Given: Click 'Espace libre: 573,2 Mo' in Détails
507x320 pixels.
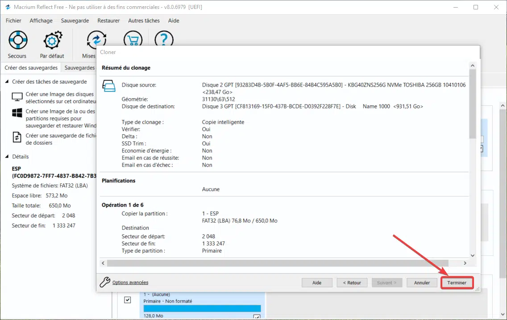Looking at the screenshot, I should pyautogui.click(x=40, y=195).
